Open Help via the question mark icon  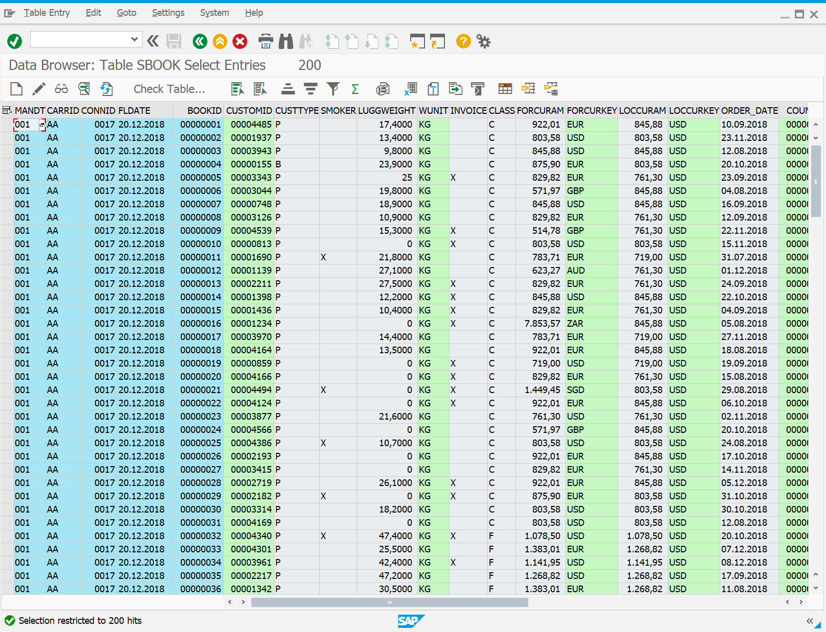(x=463, y=41)
